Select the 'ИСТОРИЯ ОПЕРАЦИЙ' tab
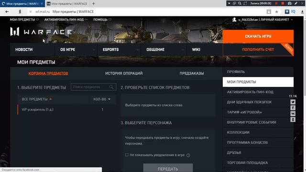The width and height of the screenshot is (306, 172). click(124, 73)
